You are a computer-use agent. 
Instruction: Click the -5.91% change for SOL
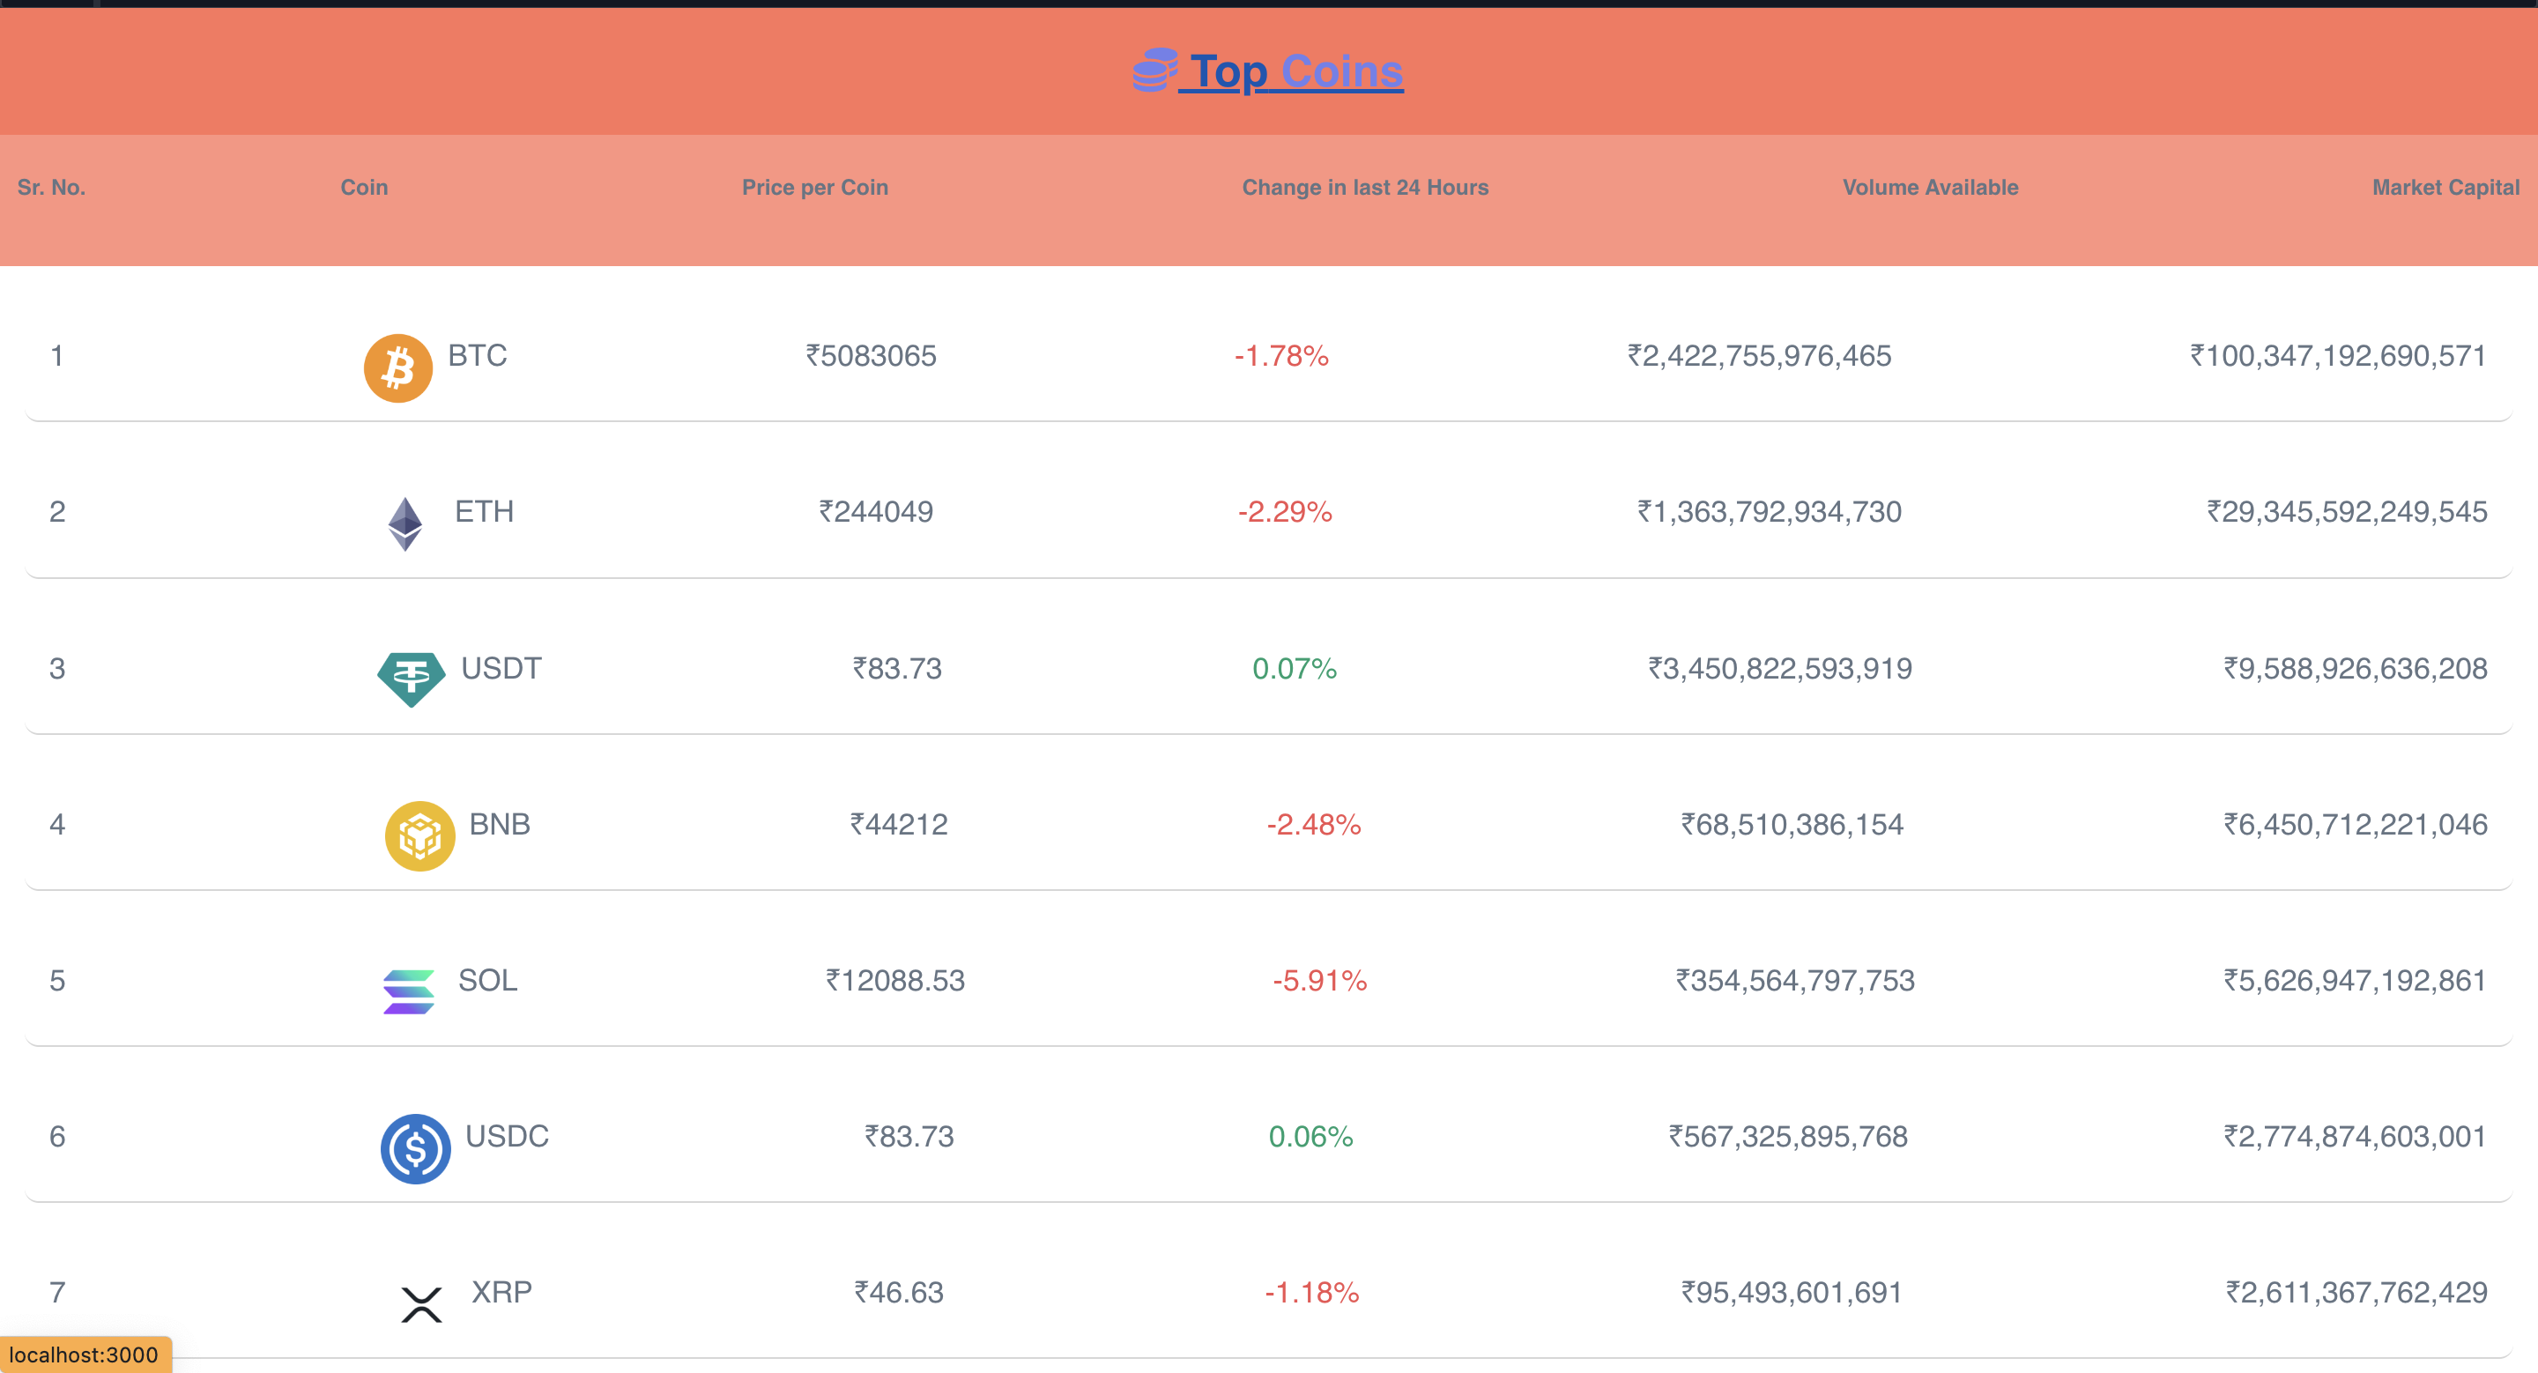tap(1319, 980)
